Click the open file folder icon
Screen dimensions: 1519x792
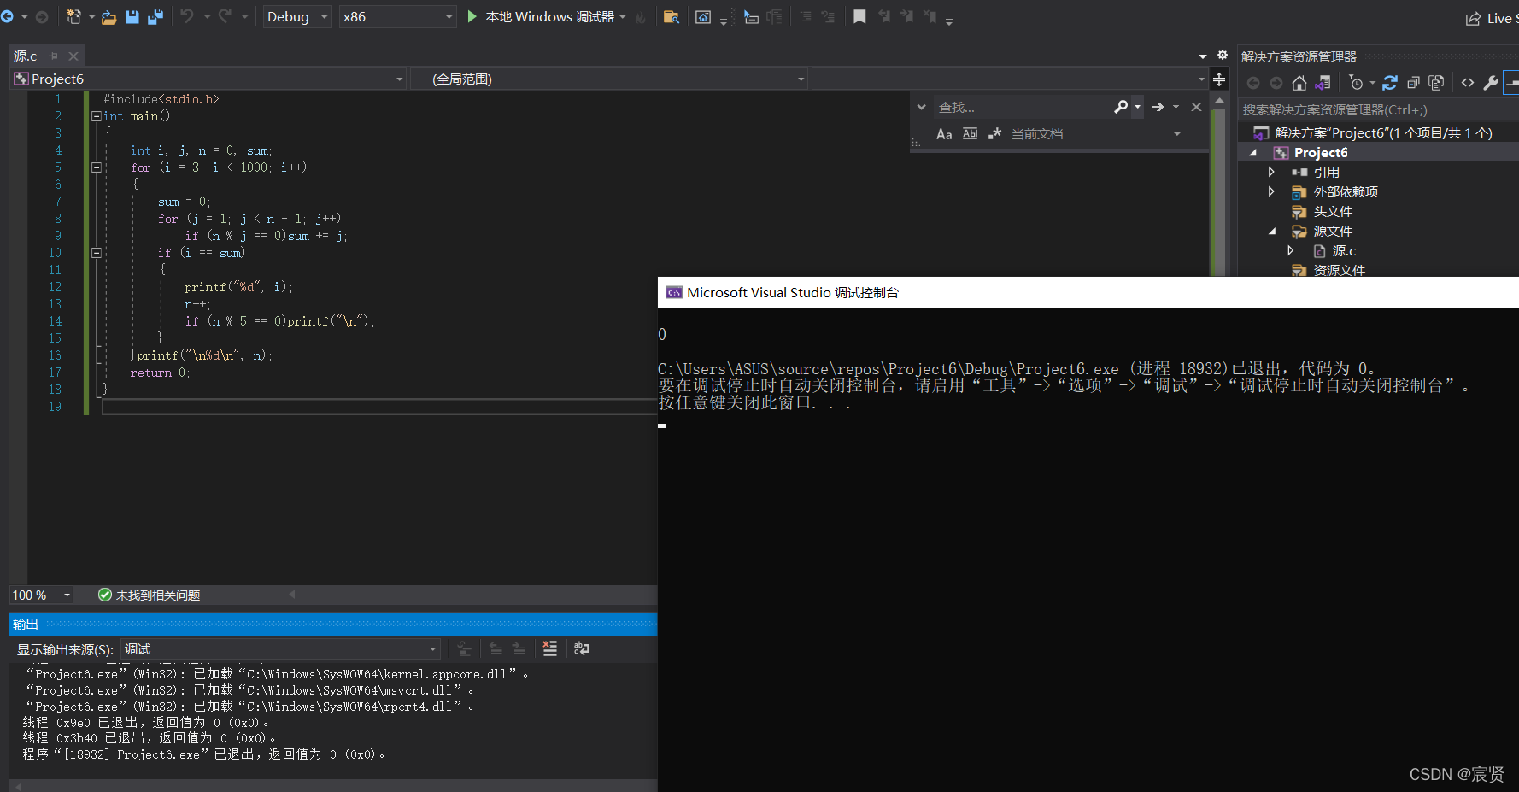(108, 17)
